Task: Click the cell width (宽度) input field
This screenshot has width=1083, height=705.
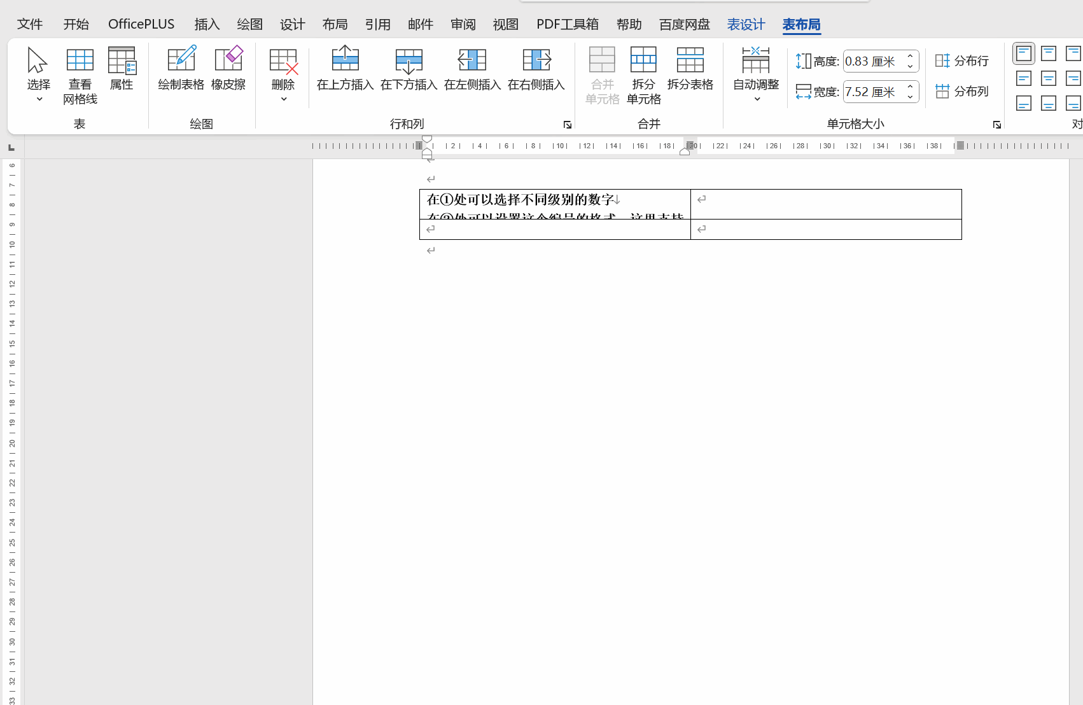Action: 873,92
